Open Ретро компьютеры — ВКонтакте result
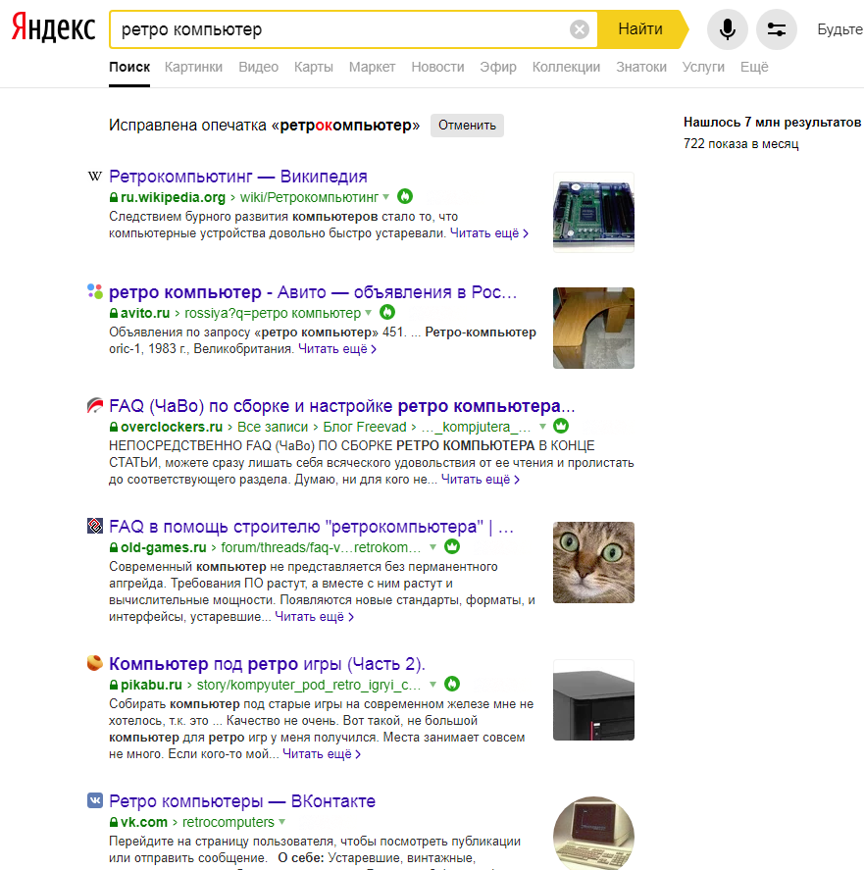The width and height of the screenshot is (864, 870). (242, 800)
